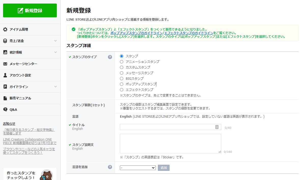Click the 追加 button

[164, 168]
